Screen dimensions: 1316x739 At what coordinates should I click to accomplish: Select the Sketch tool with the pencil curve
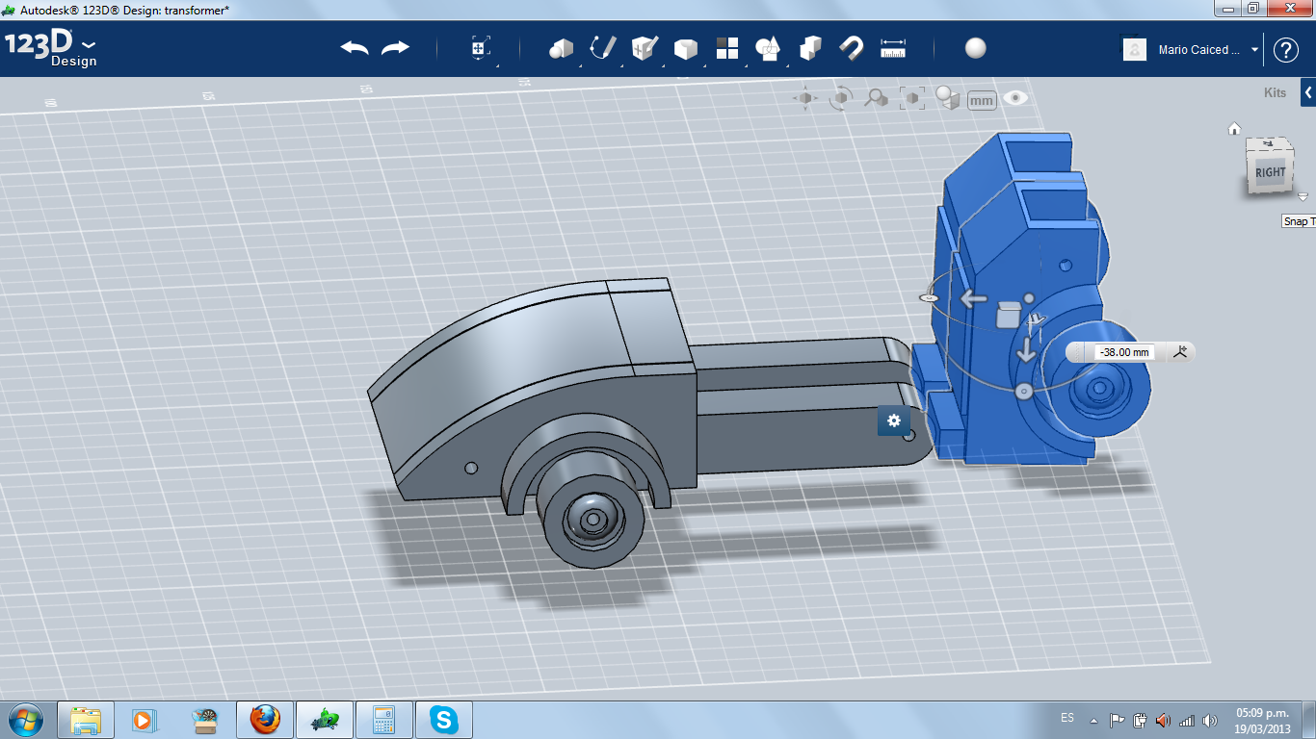point(603,48)
